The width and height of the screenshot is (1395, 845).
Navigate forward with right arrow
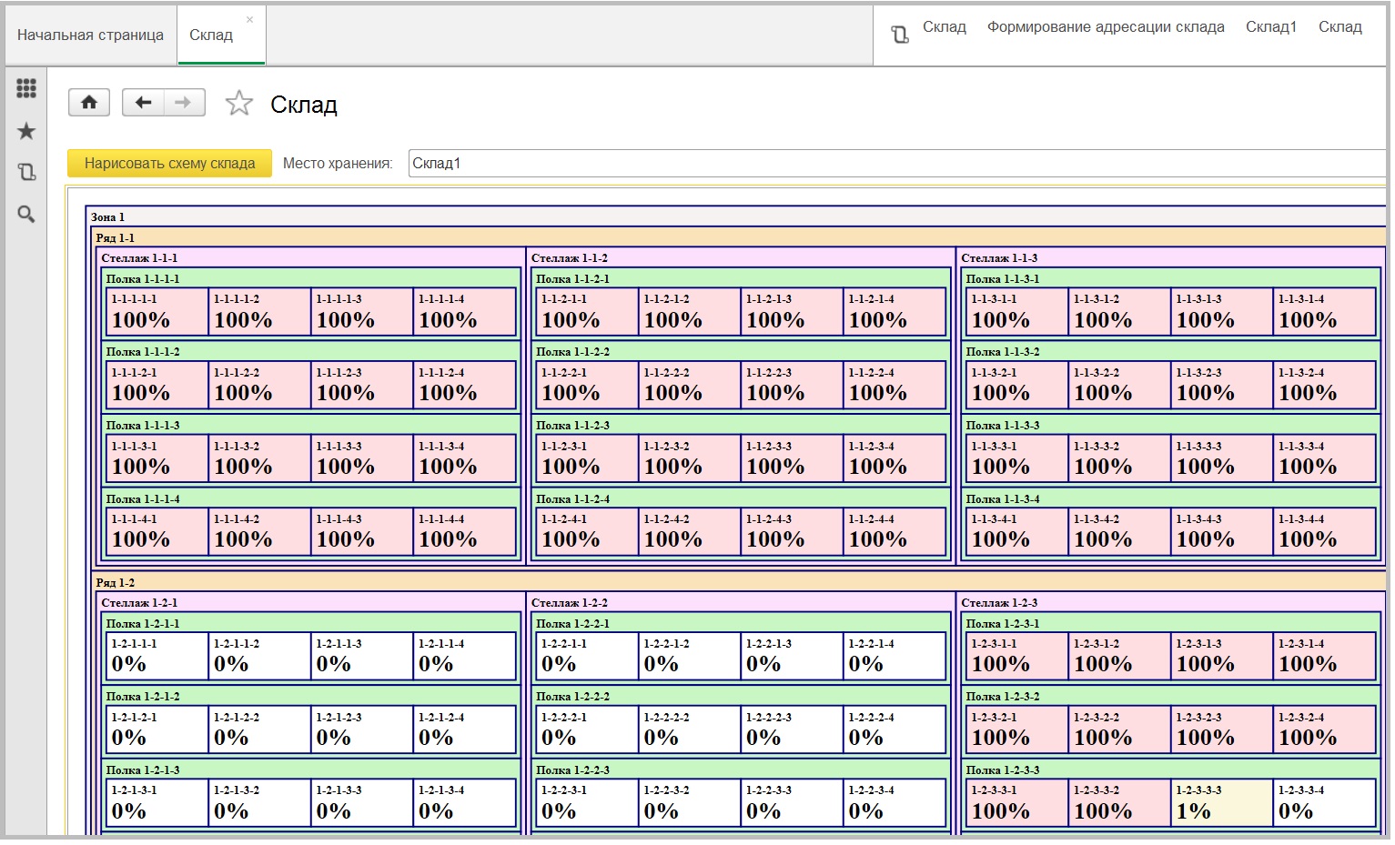pos(184,103)
